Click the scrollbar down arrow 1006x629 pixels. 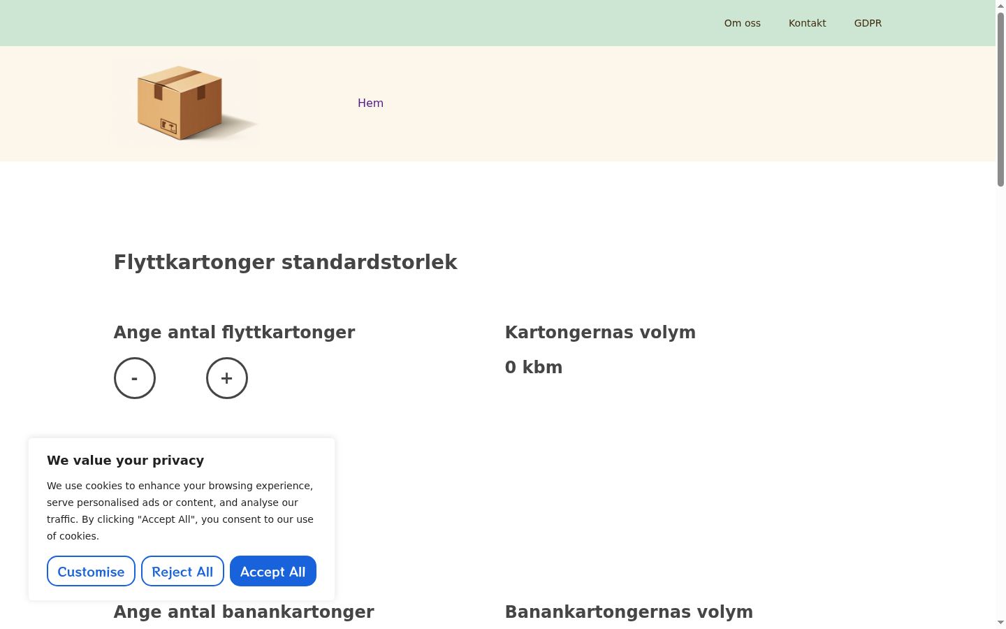[x=1000, y=623]
